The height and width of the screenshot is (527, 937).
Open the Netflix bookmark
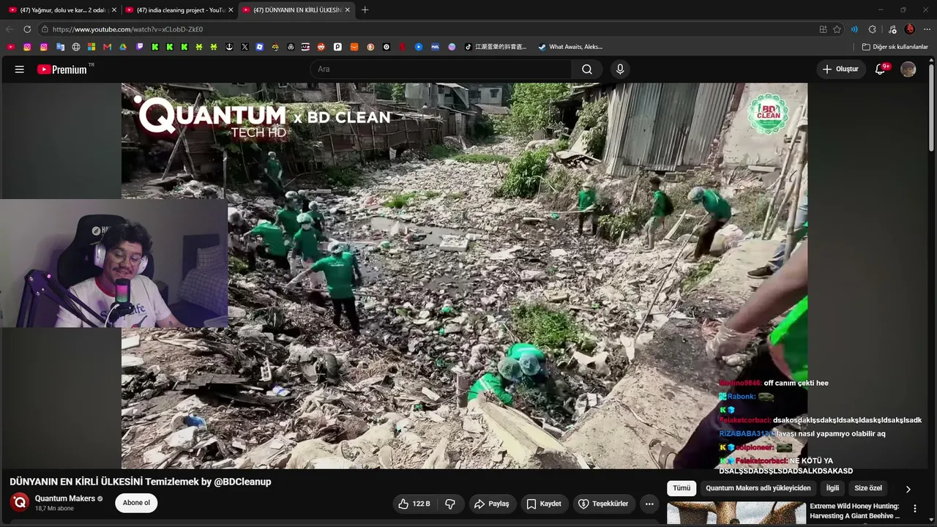coord(402,47)
